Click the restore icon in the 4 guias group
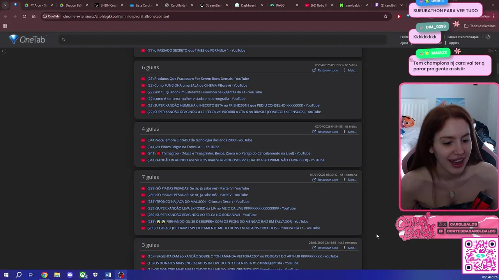The height and width of the screenshot is (280, 499). coord(314,132)
